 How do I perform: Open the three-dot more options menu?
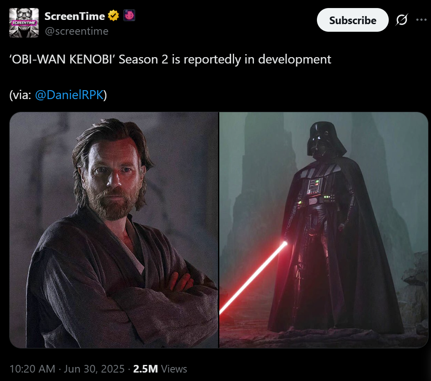click(x=421, y=20)
